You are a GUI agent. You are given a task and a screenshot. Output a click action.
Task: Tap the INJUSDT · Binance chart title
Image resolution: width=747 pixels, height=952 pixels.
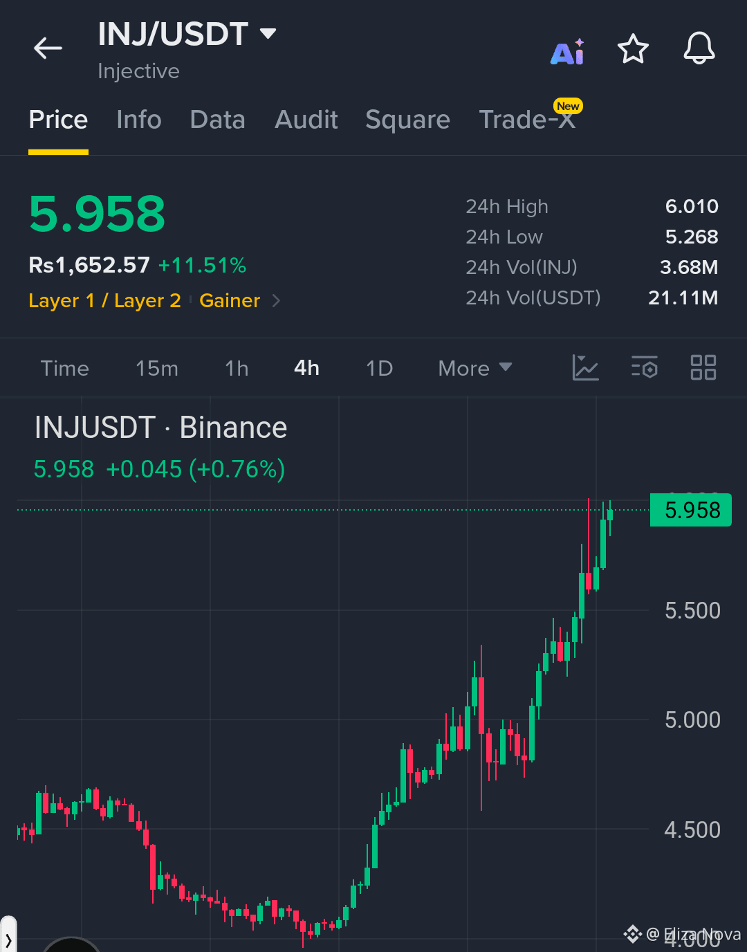click(x=160, y=428)
